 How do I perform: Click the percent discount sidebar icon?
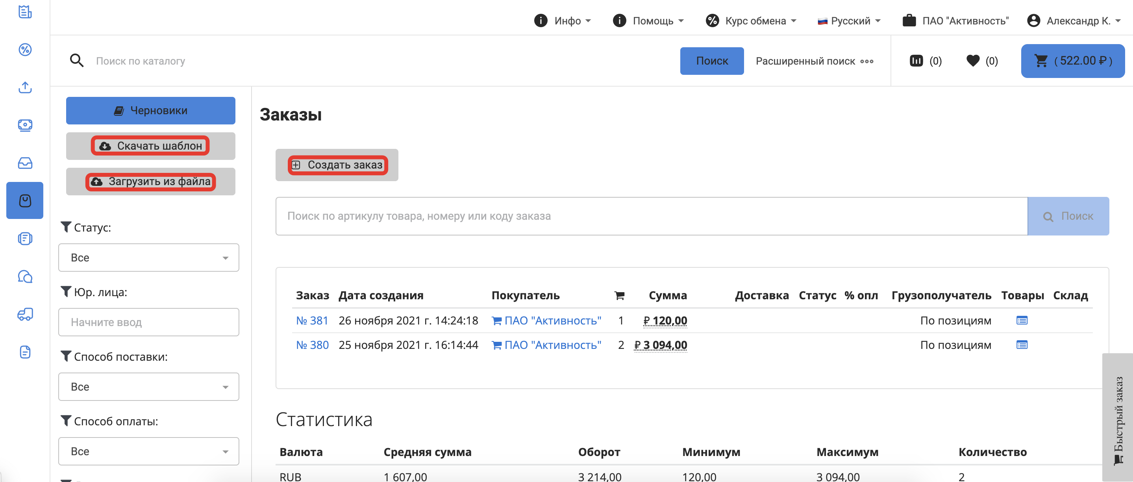(x=25, y=50)
